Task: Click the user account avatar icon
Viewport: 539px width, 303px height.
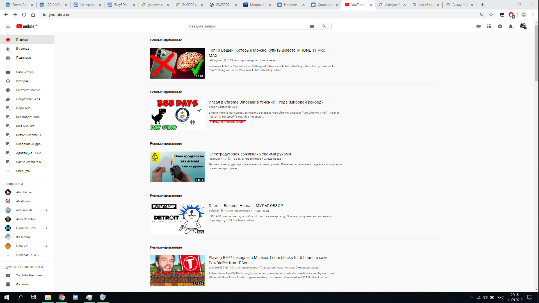Action: [x=524, y=26]
